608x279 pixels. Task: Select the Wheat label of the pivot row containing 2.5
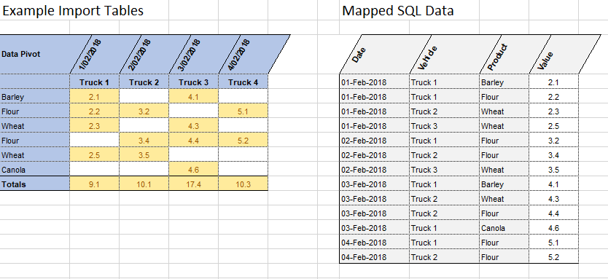pyautogui.click(x=35, y=155)
